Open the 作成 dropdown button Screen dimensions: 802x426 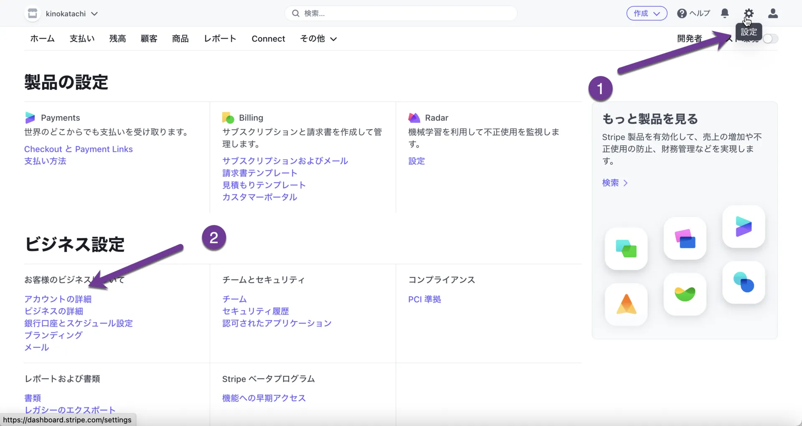[647, 13]
